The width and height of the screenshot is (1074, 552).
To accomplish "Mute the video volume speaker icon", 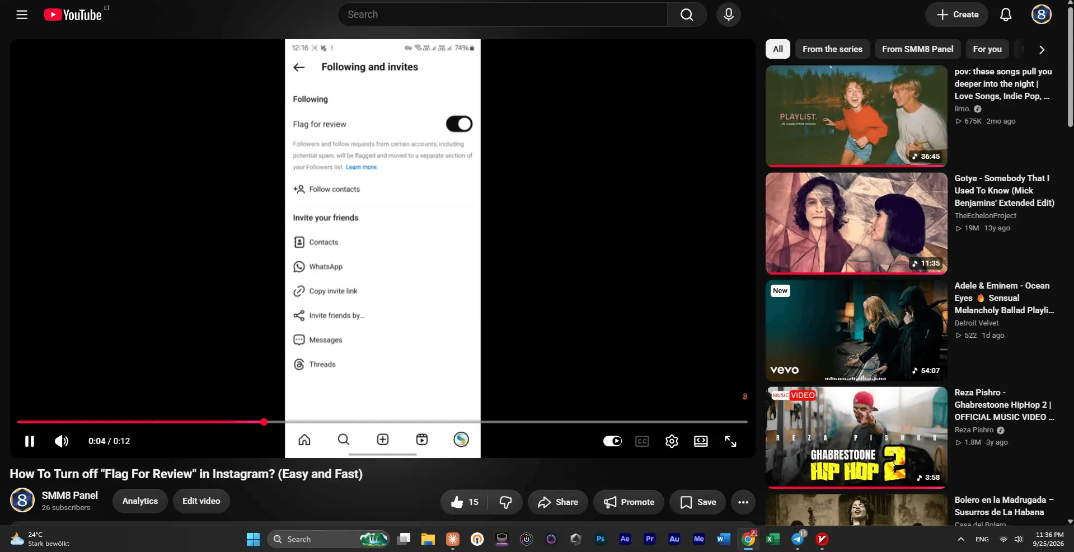I will 62,441.
